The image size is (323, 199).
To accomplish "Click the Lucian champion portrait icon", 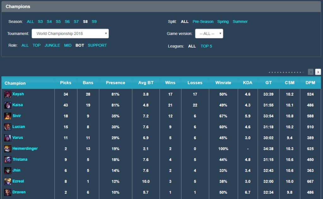I will click(x=8, y=127).
